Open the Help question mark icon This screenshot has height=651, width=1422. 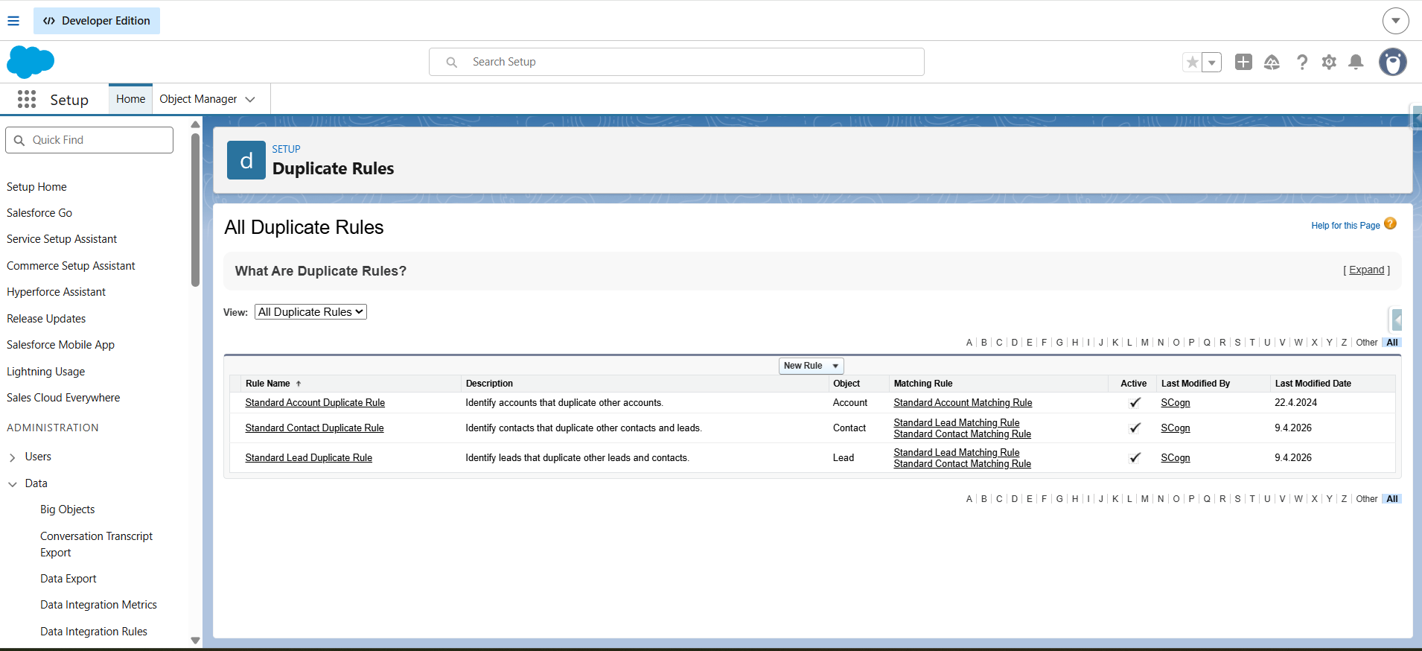click(x=1301, y=62)
